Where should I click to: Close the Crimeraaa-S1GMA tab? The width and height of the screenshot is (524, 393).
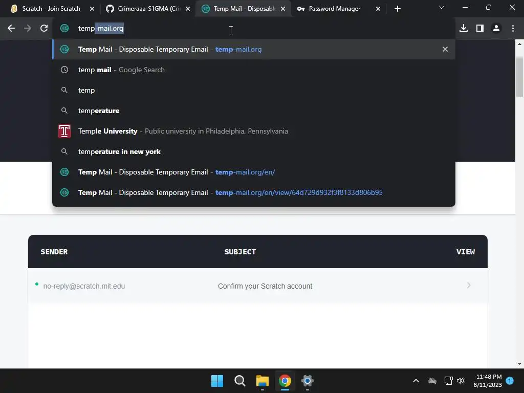point(188,9)
